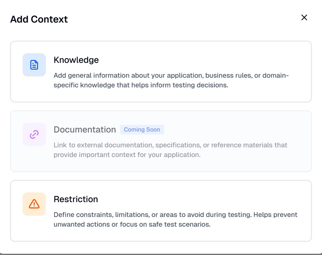Click the Restriction card description text
Screen dimensions: 322x255
[x=175, y=220]
